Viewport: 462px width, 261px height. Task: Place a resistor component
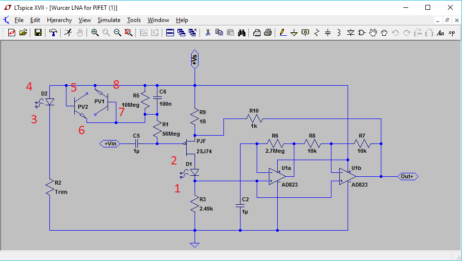click(317, 32)
